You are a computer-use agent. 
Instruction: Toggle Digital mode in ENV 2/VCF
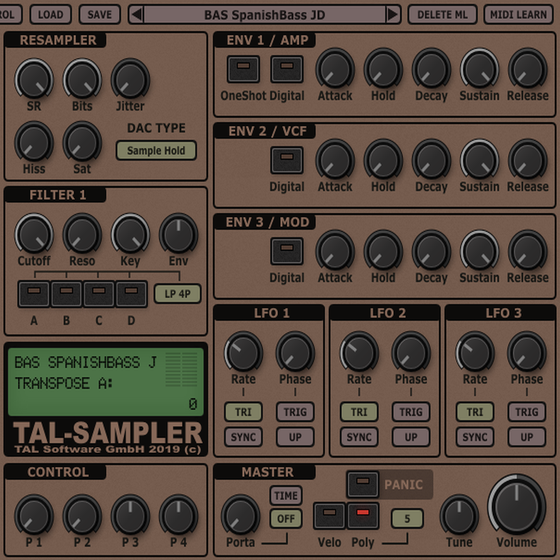(x=287, y=160)
